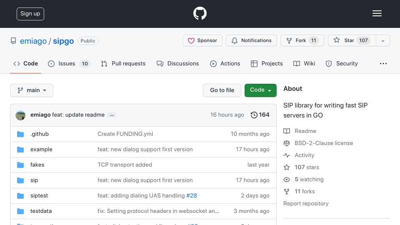Viewport: 400px width, 225px height.
Task: Open the Issues tab
Action: [69, 63]
